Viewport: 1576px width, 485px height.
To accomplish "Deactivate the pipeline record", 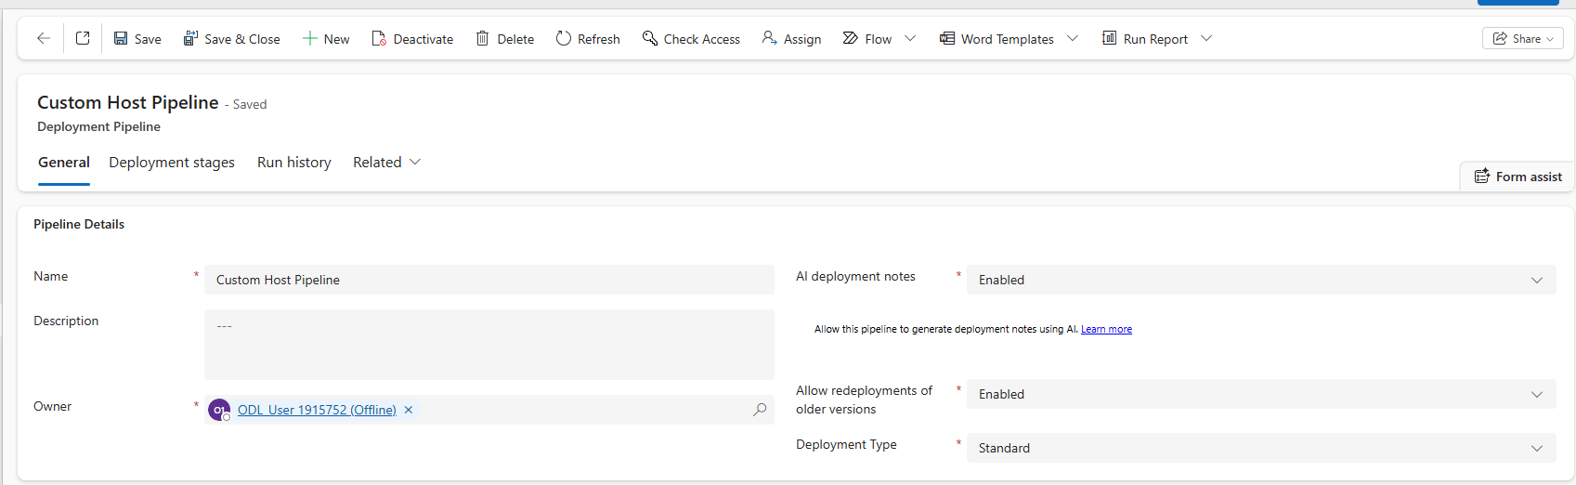I will (412, 38).
